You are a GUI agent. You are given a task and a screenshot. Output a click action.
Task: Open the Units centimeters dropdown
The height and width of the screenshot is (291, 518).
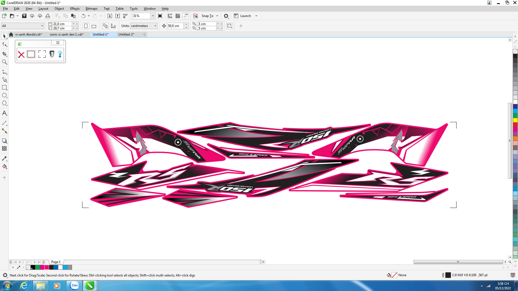pyautogui.click(x=155, y=26)
